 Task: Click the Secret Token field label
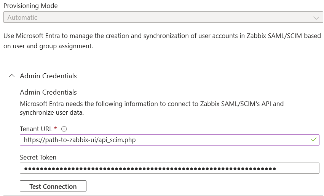(38, 157)
